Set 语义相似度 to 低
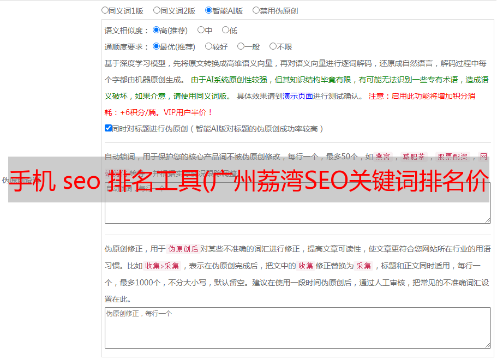This screenshot has height=359, width=497. click(225, 30)
